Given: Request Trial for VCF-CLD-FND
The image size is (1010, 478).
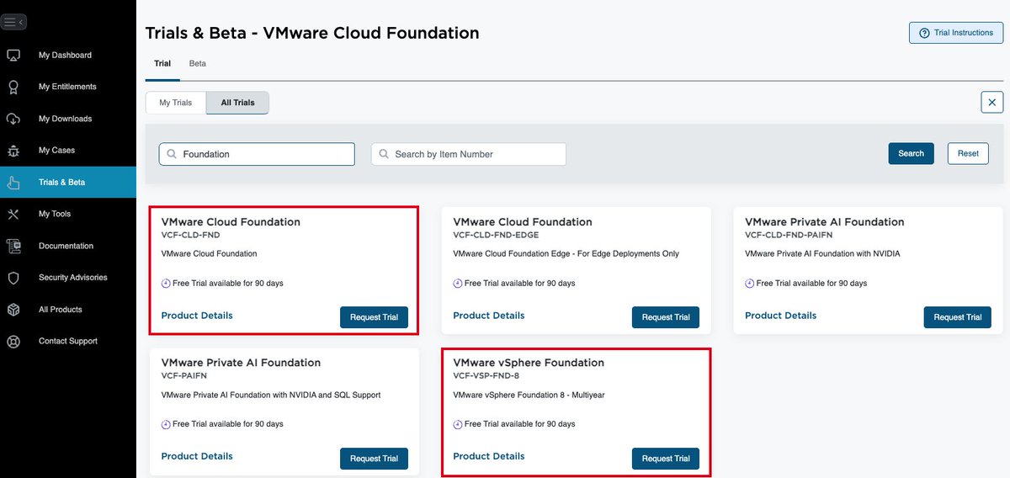Looking at the screenshot, I should [374, 317].
